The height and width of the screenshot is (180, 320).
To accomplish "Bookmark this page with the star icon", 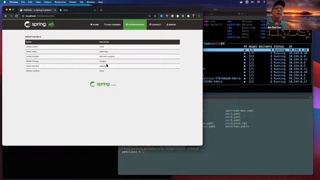I will tap(155, 16).
